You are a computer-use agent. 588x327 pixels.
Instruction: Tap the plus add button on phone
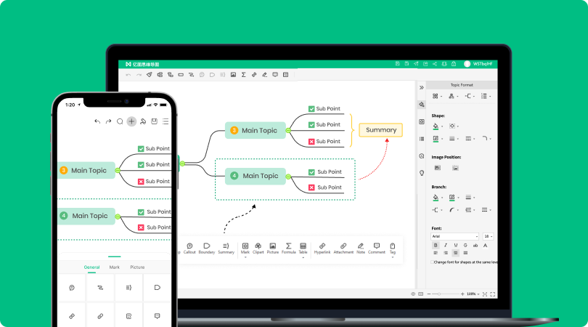coord(131,121)
